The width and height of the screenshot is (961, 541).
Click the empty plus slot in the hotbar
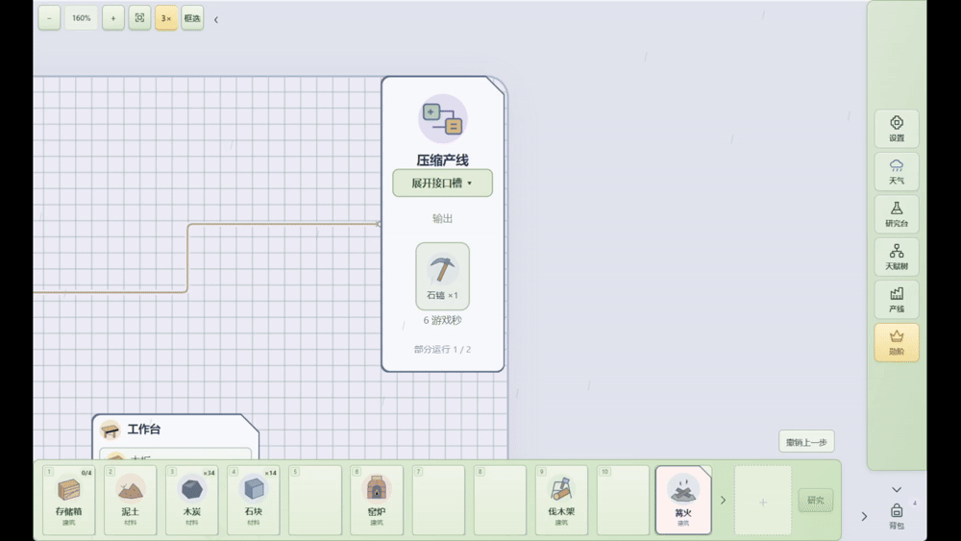763,502
